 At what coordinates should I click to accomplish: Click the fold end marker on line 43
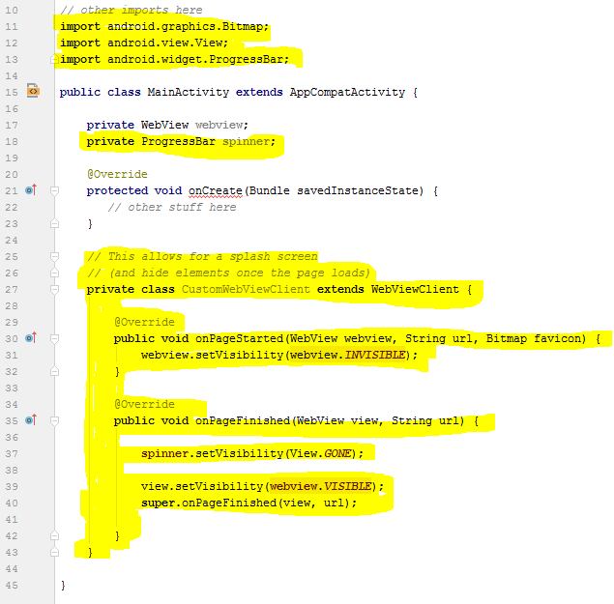(54, 553)
